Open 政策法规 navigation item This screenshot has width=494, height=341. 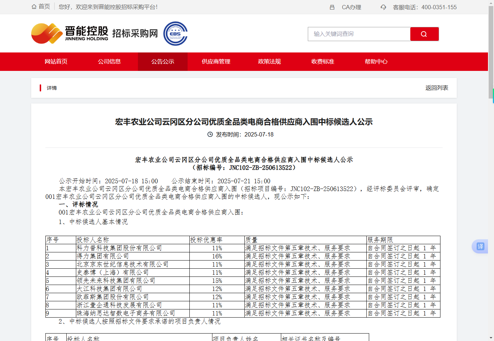click(270, 62)
